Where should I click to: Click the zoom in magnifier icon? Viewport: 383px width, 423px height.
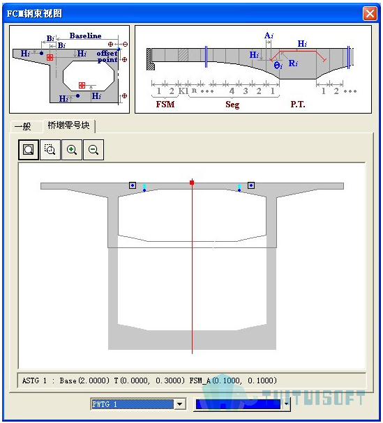click(x=72, y=150)
